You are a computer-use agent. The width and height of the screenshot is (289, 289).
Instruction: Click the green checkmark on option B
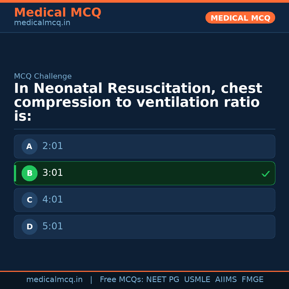(265, 174)
